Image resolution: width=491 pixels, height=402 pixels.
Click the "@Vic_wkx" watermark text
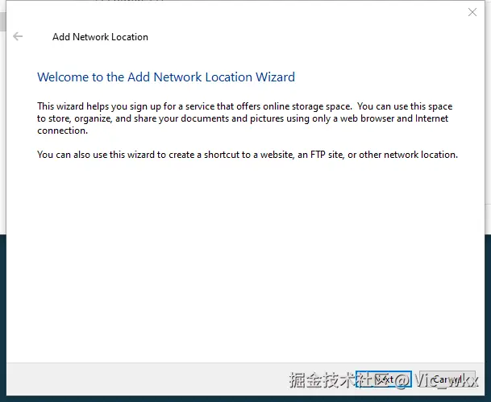443,379
